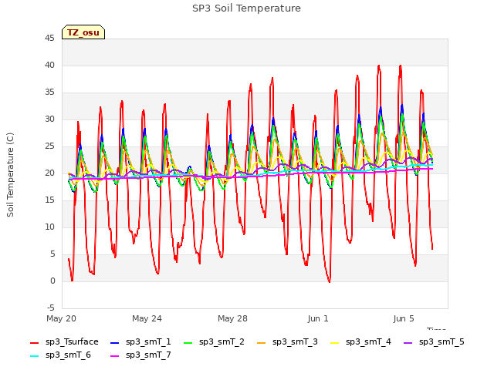494x370 pixels.
Task: Toggle sp3_smT_5 series in legend
Action: 434,342
